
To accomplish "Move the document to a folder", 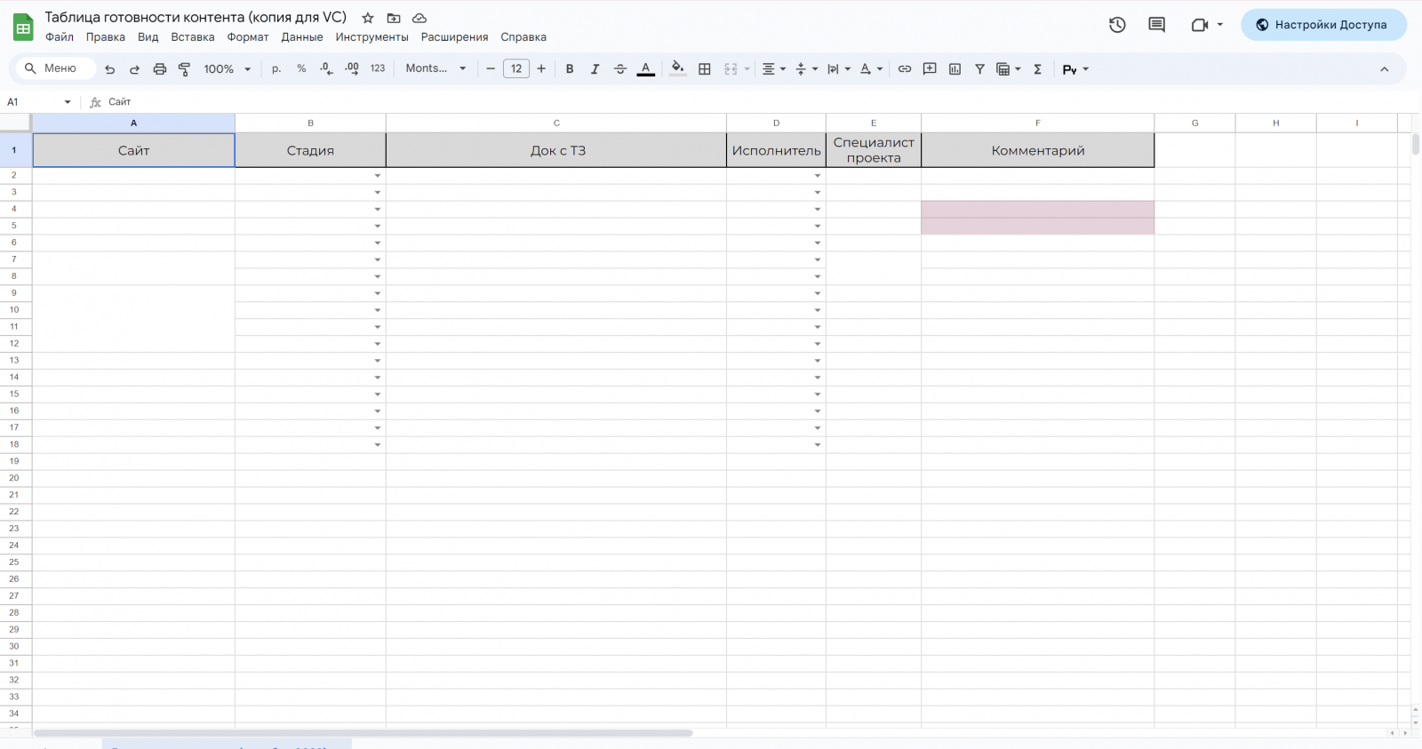I will (x=394, y=18).
